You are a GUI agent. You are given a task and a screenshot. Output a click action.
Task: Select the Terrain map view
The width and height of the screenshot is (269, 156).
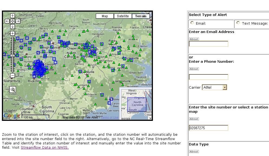click(x=140, y=16)
